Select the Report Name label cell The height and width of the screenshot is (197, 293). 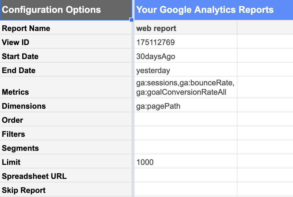click(66, 27)
